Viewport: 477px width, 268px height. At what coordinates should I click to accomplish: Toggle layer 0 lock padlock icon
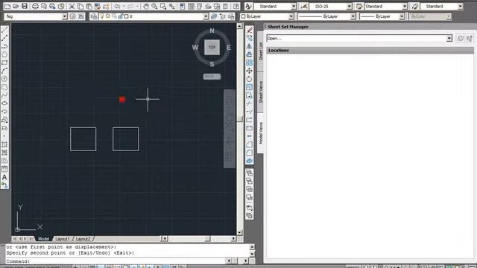tap(121, 16)
